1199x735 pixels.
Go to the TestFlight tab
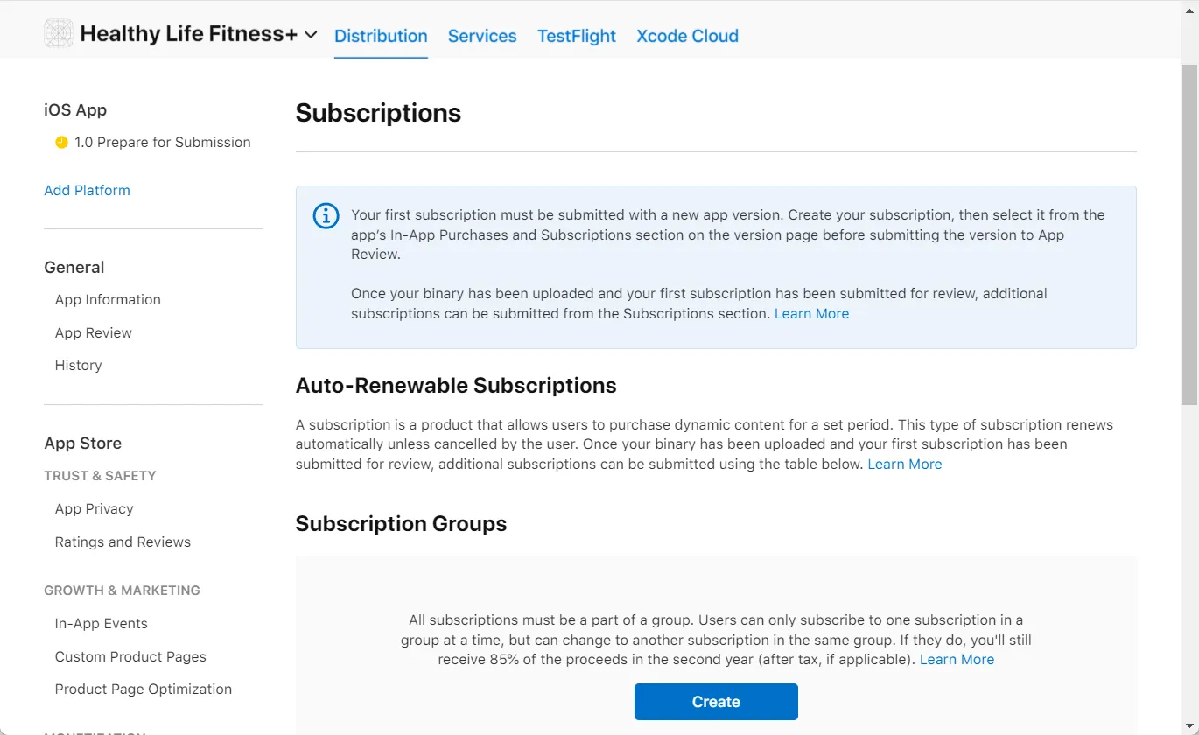click(x=576, y=36)
